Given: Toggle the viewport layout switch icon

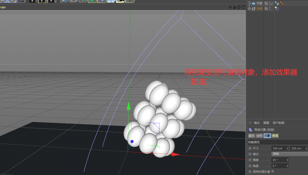Looking at the screenshot, I should click(x=243, y=7).
